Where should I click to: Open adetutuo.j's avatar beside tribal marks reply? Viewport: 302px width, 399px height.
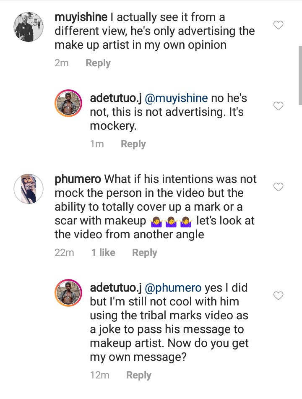tap(68, 292)
